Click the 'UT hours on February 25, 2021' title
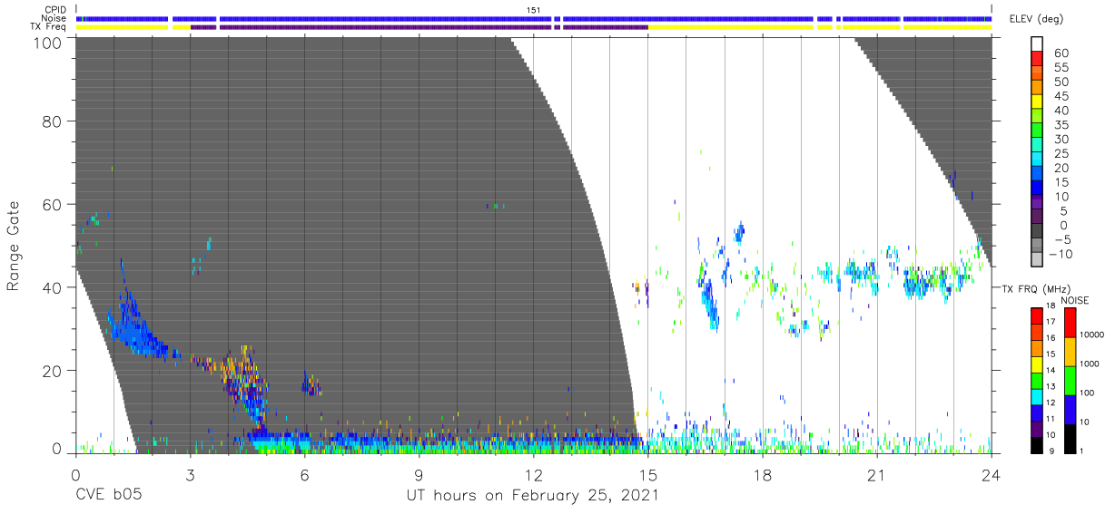The height and width of the screenshot is (514, 1115). (531, 496)
